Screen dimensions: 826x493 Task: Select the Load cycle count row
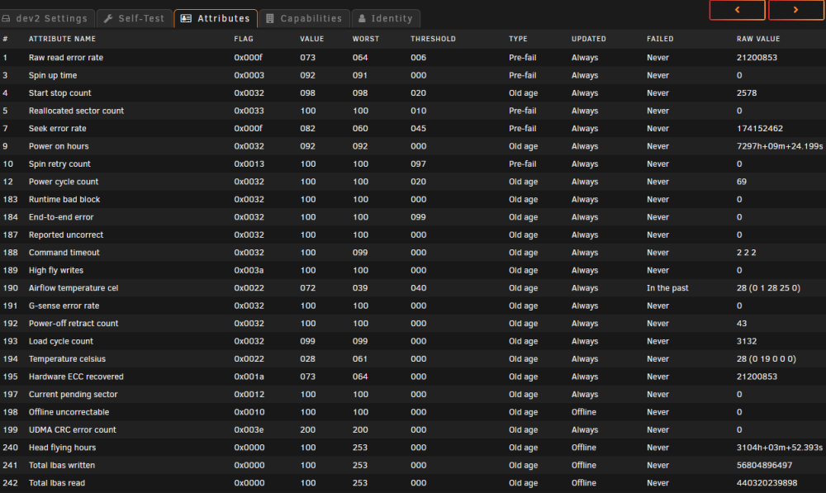click(x=413, y=341)
